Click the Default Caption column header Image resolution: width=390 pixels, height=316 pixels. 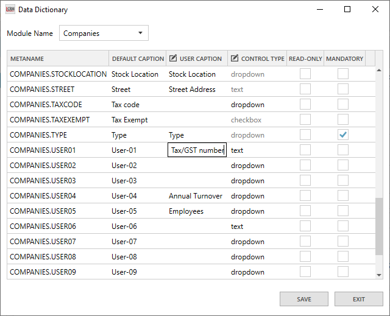[x=138, y=58]
